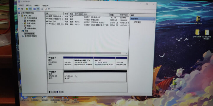The image size is (213, 106).
Task: Click the last toolbar icon for view settings
Action: click(49, 9)
